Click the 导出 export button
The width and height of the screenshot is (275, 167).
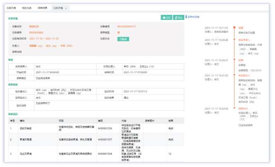point(179,17)
